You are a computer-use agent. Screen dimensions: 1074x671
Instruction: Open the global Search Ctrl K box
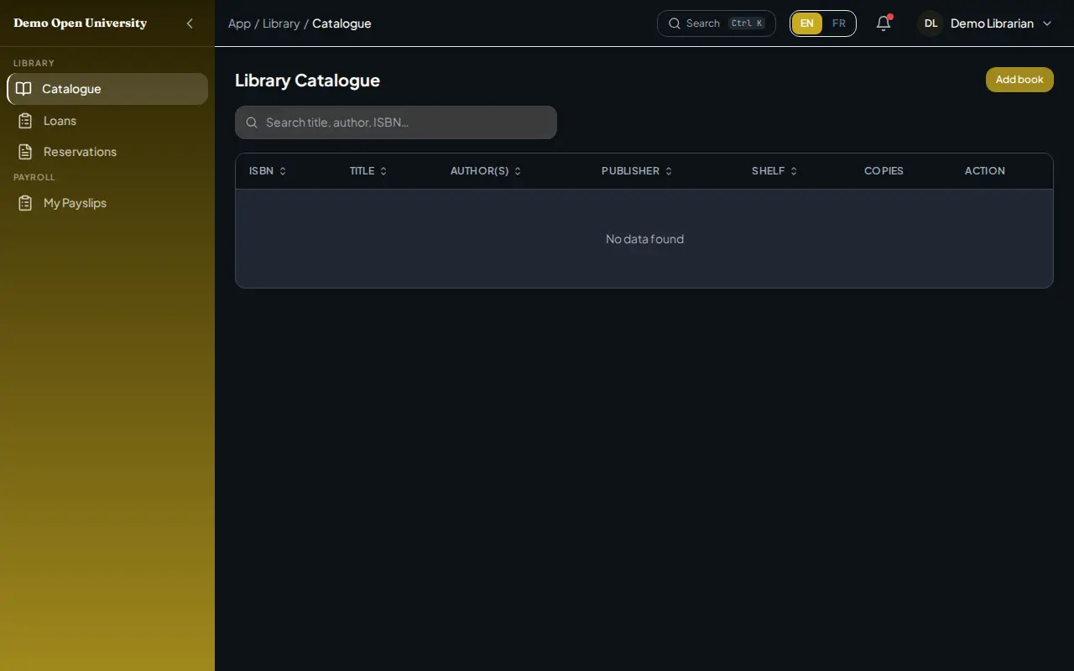coord(717,23)
